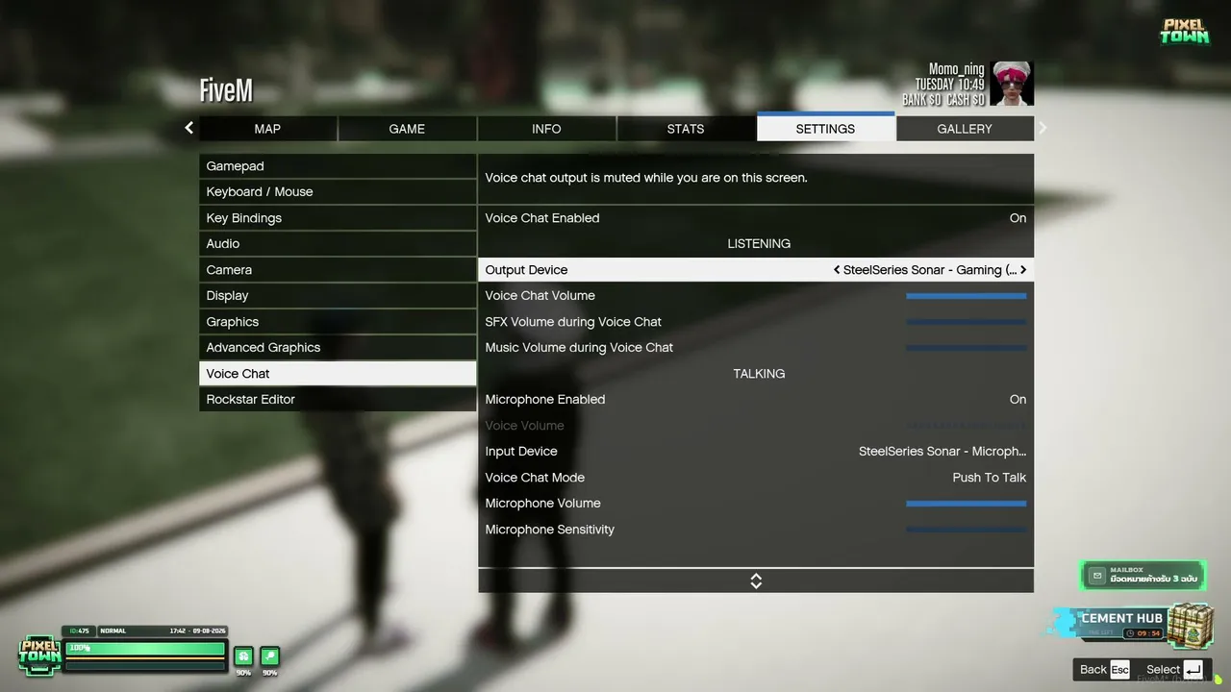Open the Mailbox notification
This screenshot has height=692, width=1231.
pos(1143,576)
